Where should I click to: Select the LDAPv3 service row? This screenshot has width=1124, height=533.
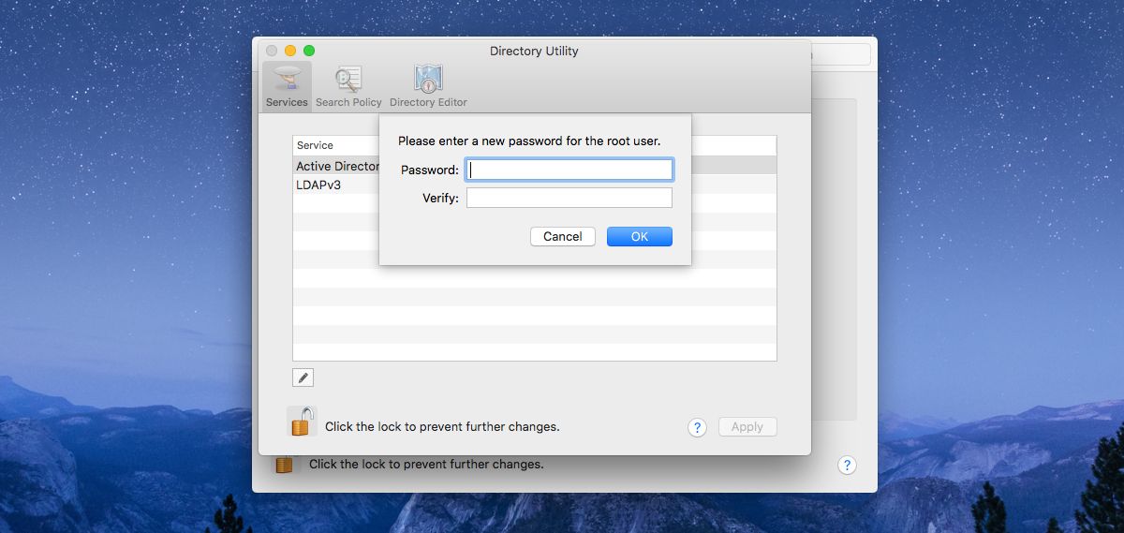coord(535,185)
